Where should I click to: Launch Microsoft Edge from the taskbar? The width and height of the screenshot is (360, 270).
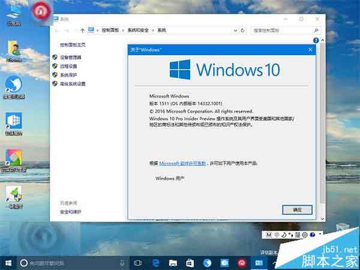[x=155, y=263]
